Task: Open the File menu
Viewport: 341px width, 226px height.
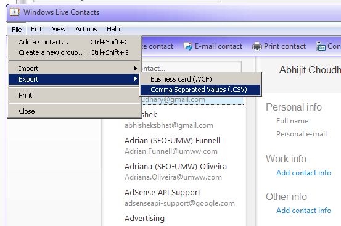Action: click(17, 30)
